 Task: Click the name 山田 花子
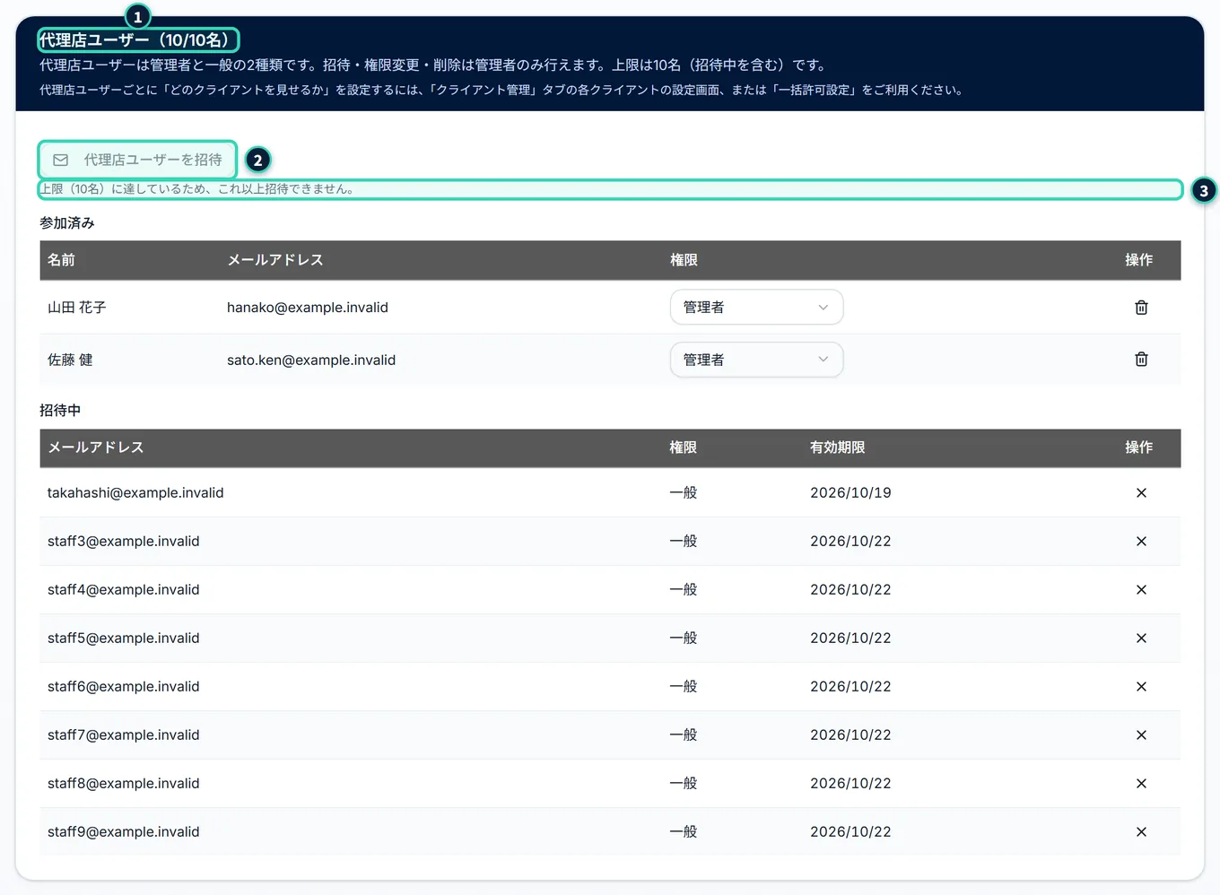click(x=77, y=308)
